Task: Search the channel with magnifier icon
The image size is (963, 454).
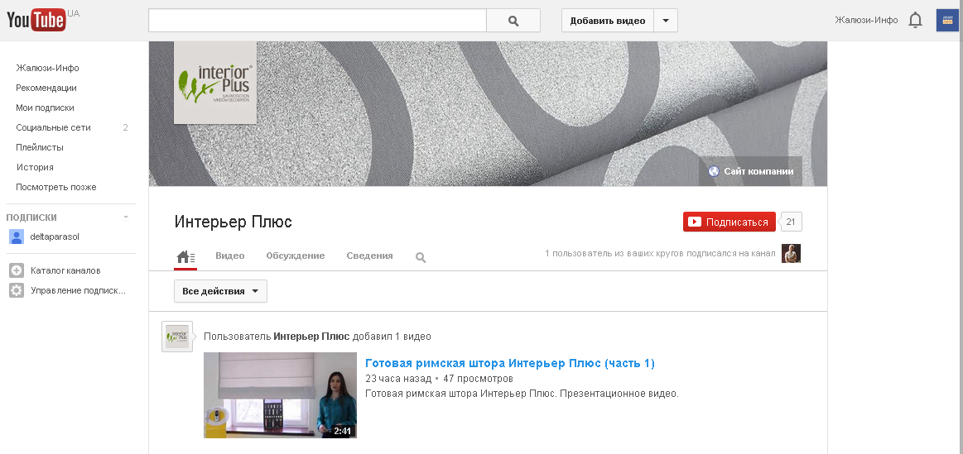Action: point(421,257)
